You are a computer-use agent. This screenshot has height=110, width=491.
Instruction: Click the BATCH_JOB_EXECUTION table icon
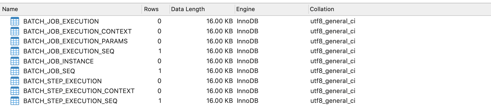coord(15,21)
